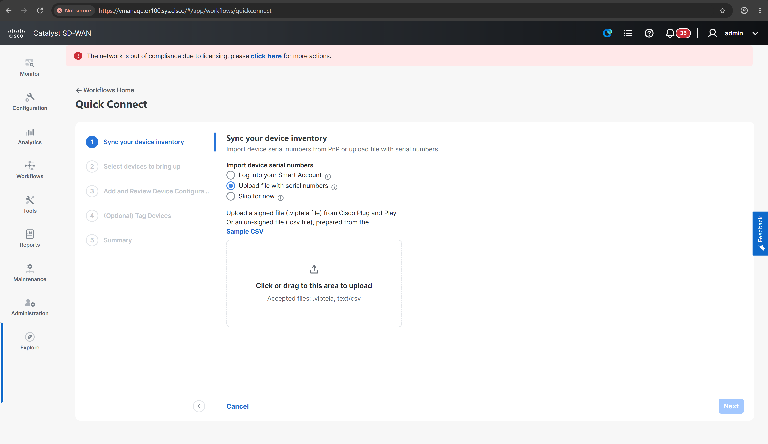Open the Reports section in sidebar
The width and height of the screenshot is (768, 444).
coord(30,239)
